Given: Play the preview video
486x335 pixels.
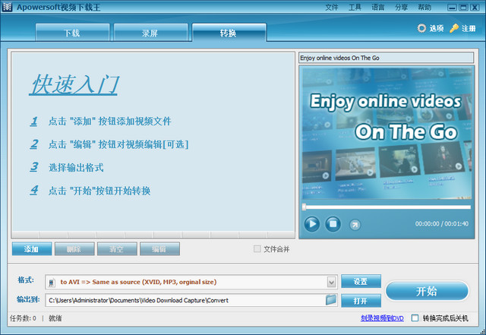Looking at the screenshot, I should pyautogui.click(x=312, y=223).
